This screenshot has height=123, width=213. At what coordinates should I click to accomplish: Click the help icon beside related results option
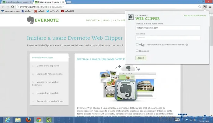pyautogui.click(x=187, y=44)
